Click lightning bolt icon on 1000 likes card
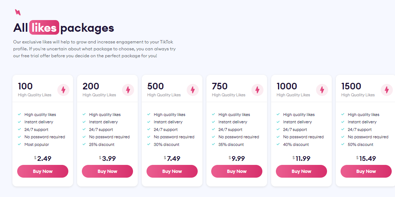The image size is (395, 197). [x=322, y=90]
